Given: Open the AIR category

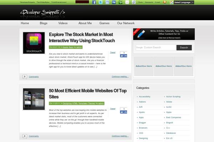Looking at the screenshot, I should [141, 107].
